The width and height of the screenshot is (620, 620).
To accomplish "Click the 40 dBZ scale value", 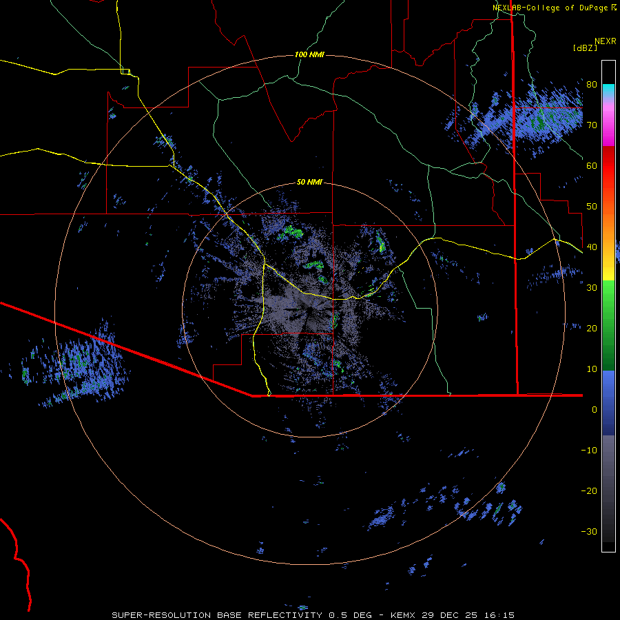I will point(592,247).
